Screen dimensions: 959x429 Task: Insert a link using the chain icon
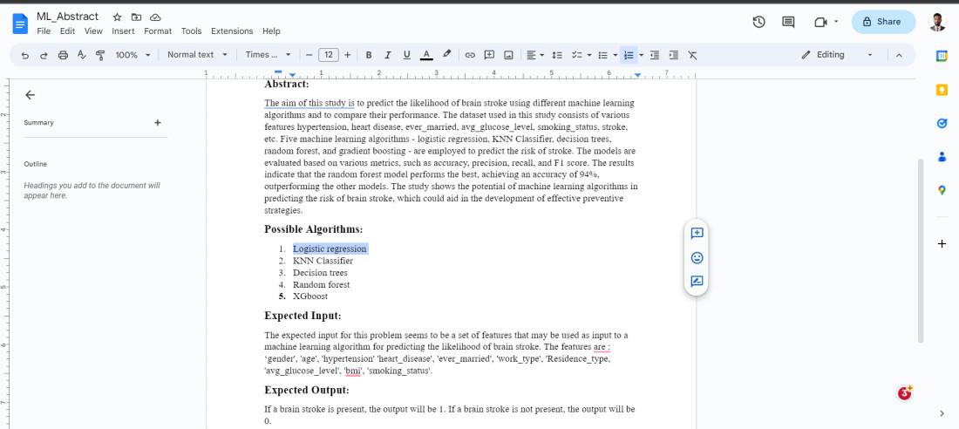[x=470, y=55]
